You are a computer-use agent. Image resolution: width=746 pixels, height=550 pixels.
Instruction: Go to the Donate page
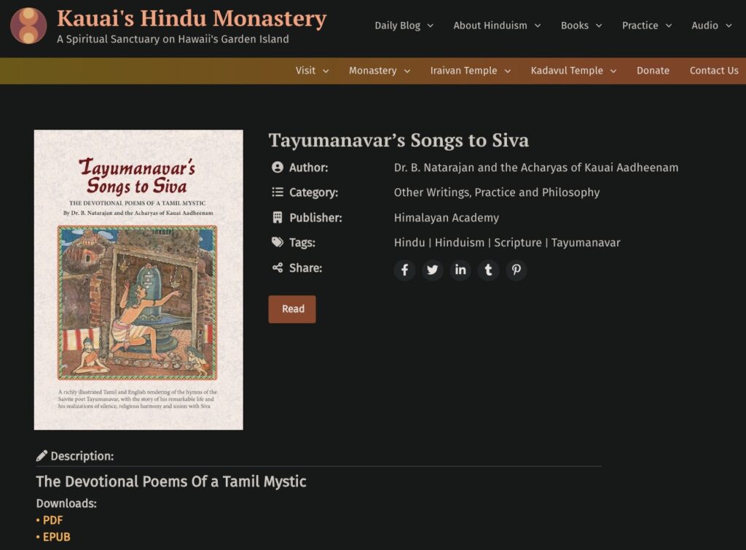tap(653, 71)
